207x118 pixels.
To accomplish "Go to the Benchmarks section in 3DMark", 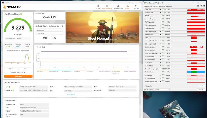I will point(107,7).
